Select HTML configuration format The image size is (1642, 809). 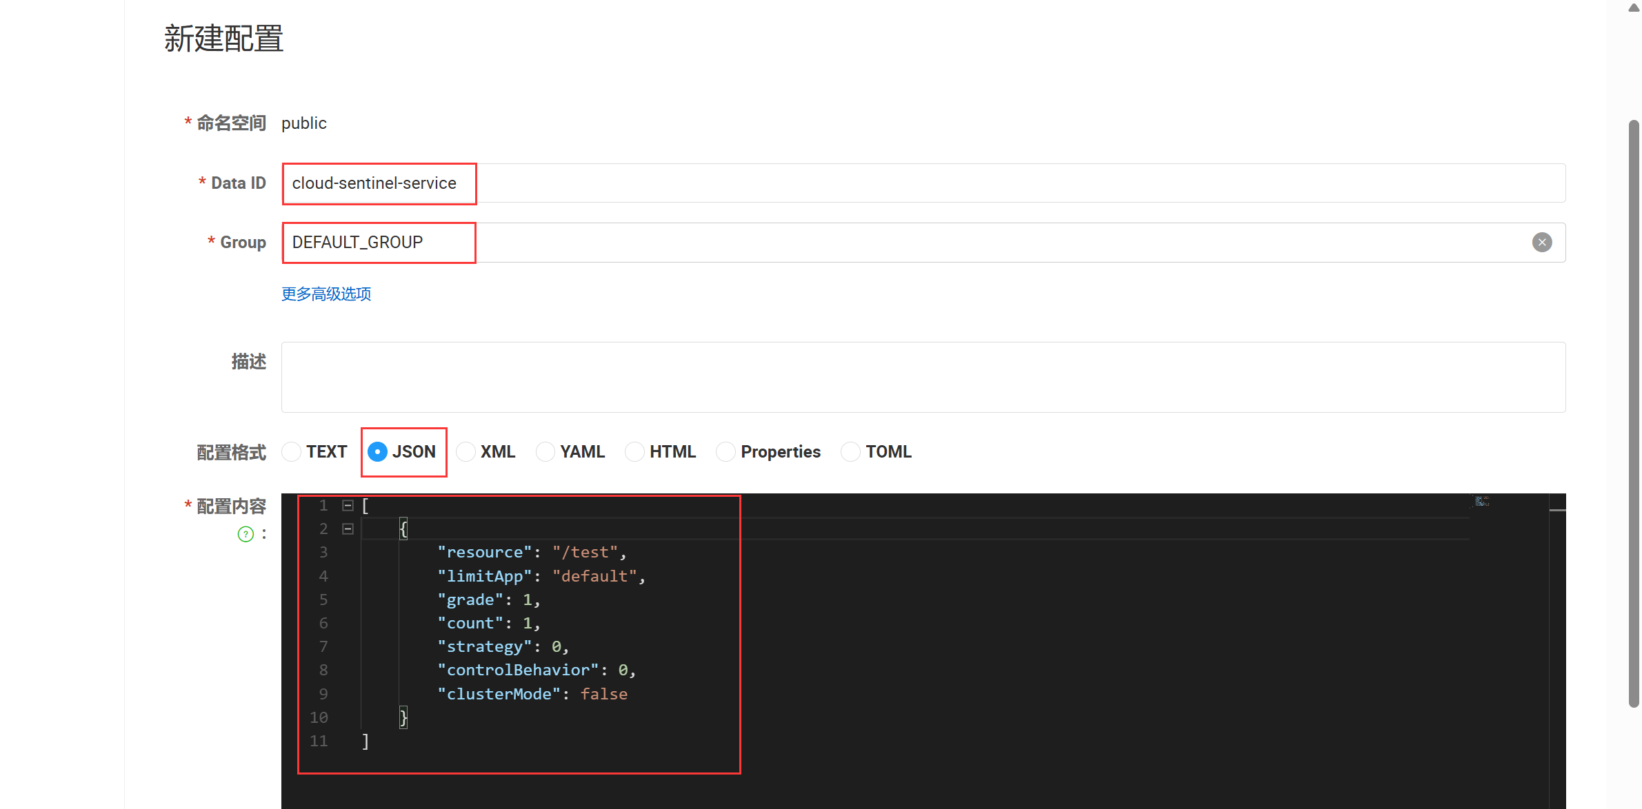point(634,452)
